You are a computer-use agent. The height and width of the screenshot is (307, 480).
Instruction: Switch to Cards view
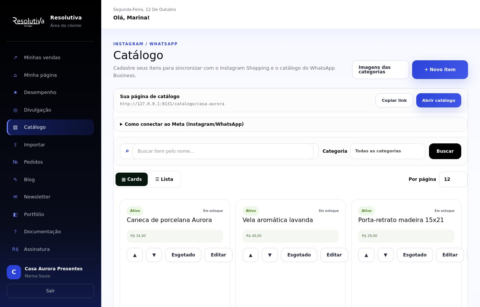click(x=132, y=179)
